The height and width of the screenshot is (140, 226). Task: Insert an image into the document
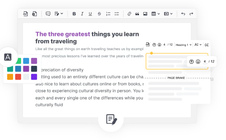pos(145,14)
